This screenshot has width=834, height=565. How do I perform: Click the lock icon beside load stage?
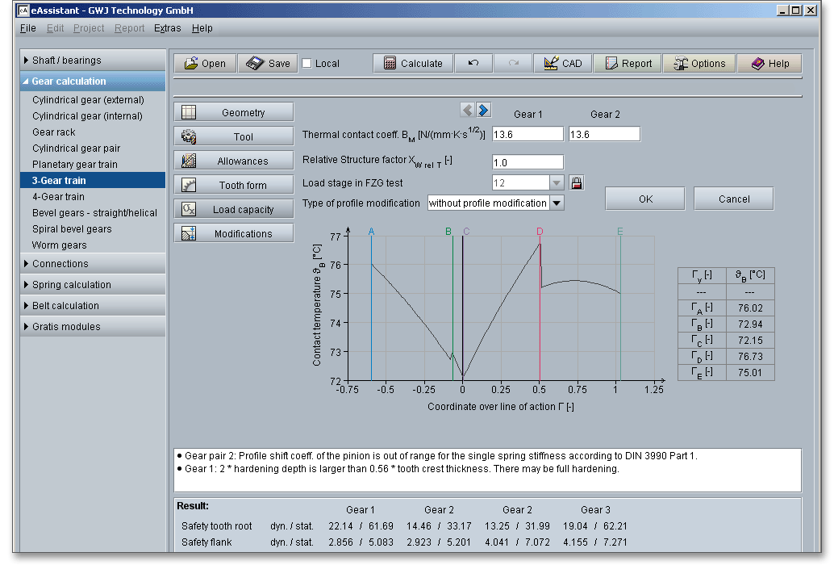pyautogui.click(x=576, y=183)
